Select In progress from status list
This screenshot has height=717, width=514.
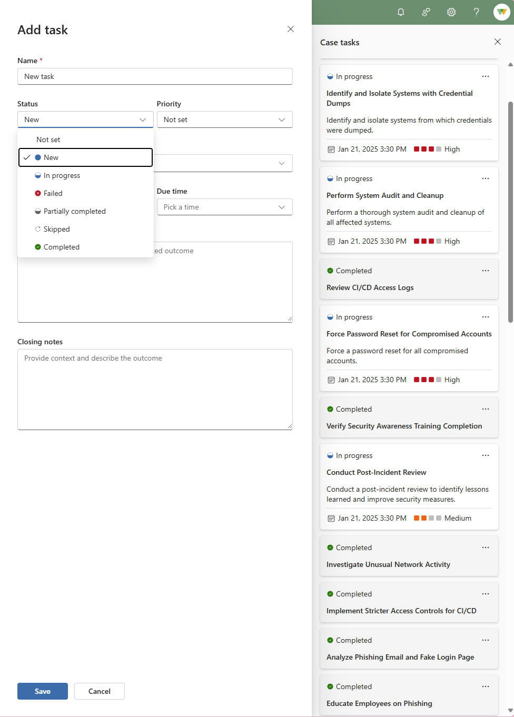(62, 175)
